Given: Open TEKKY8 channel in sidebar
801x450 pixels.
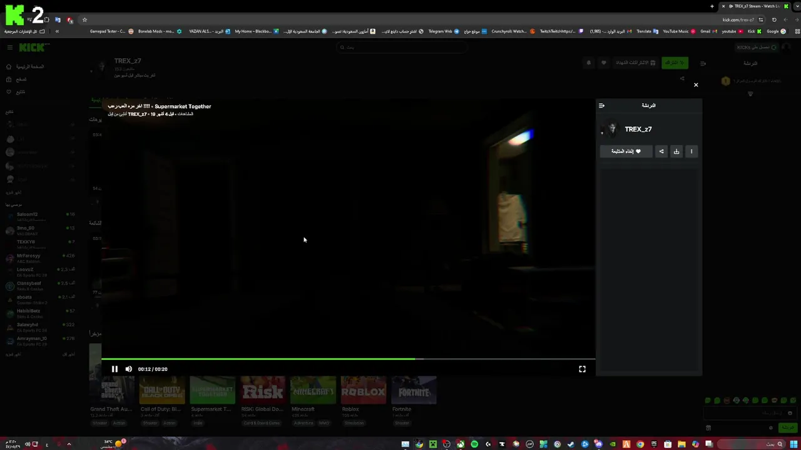Looking at the screenshot, I should (x=39, y=244).
